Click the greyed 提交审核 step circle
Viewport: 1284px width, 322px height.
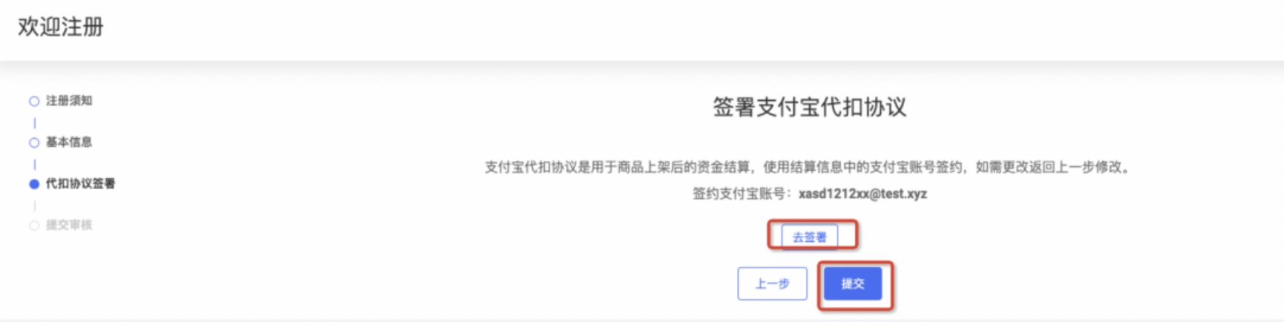click(x=34, y=226)
